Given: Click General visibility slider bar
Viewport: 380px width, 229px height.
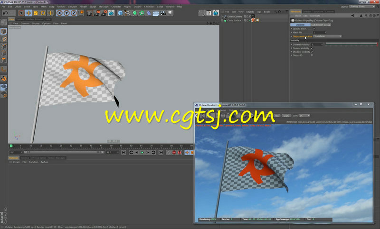Looking at the screenshot, I should (x=351, y=44).
